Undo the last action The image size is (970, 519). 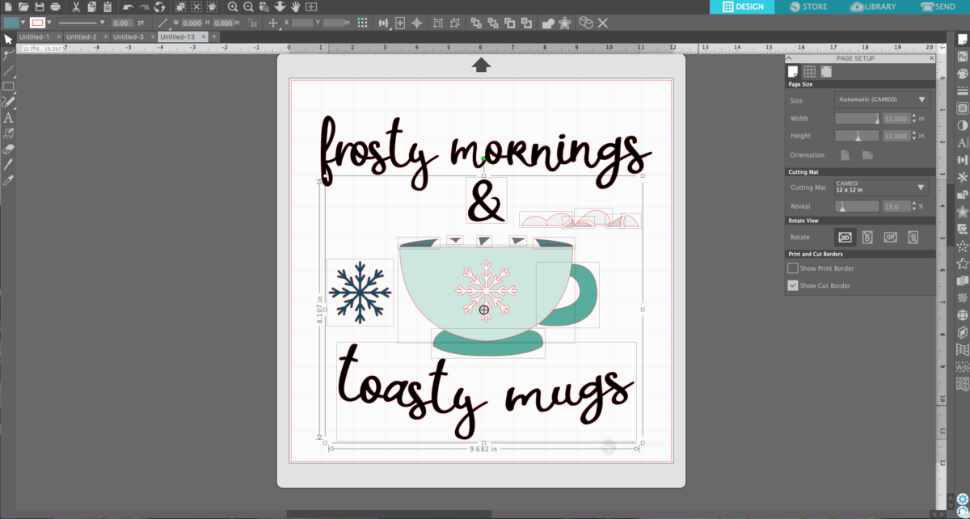click(128, 7)
